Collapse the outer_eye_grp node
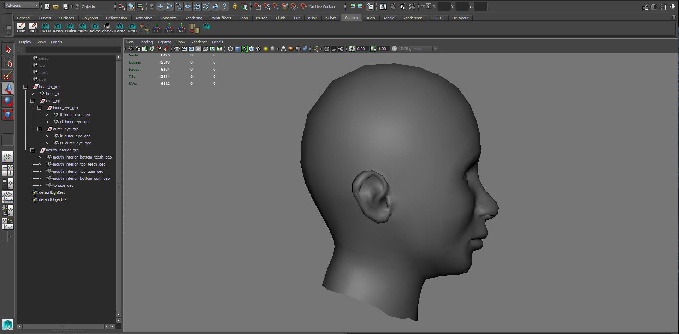 pyautogui.click(x=40, y=129)
